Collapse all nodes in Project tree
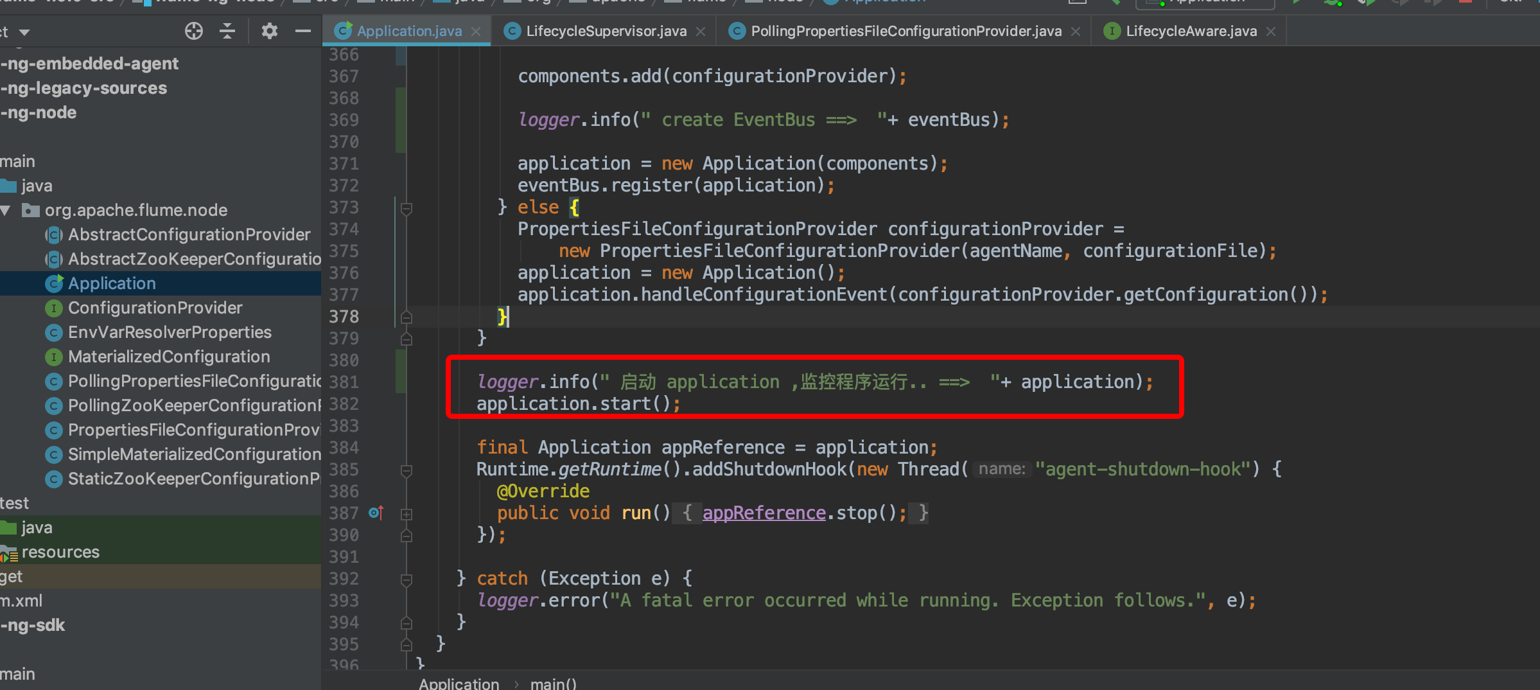The image size is (1540, 690). click(227, 30)
